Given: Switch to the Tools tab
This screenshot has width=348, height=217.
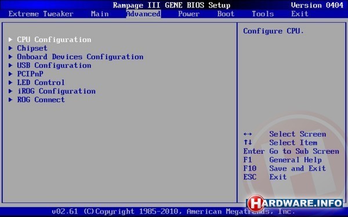Looking at the screenshot, I should coord(263,14).
